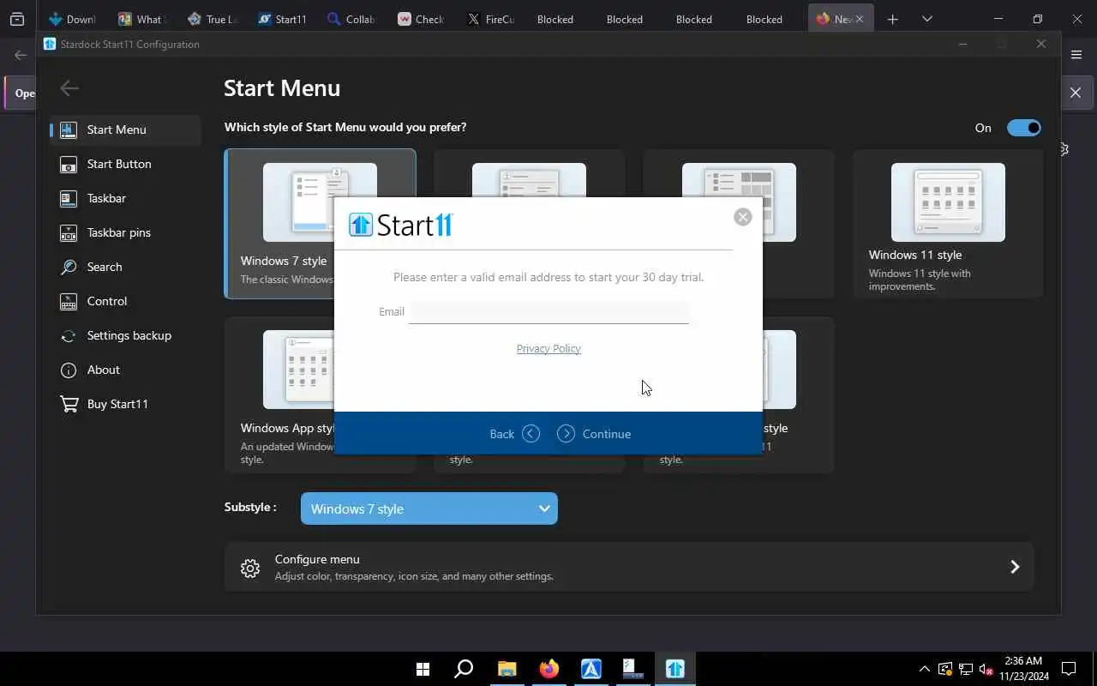
Task: Go back using the configuration back arrow
Action: 69,87
